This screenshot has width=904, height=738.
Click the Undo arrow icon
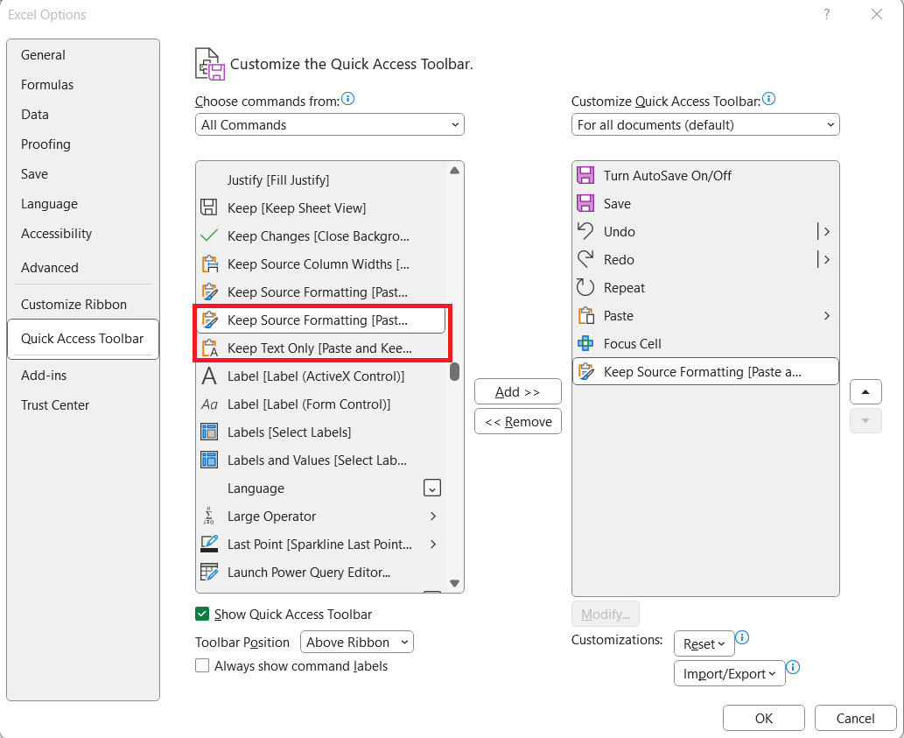[585, 231]
